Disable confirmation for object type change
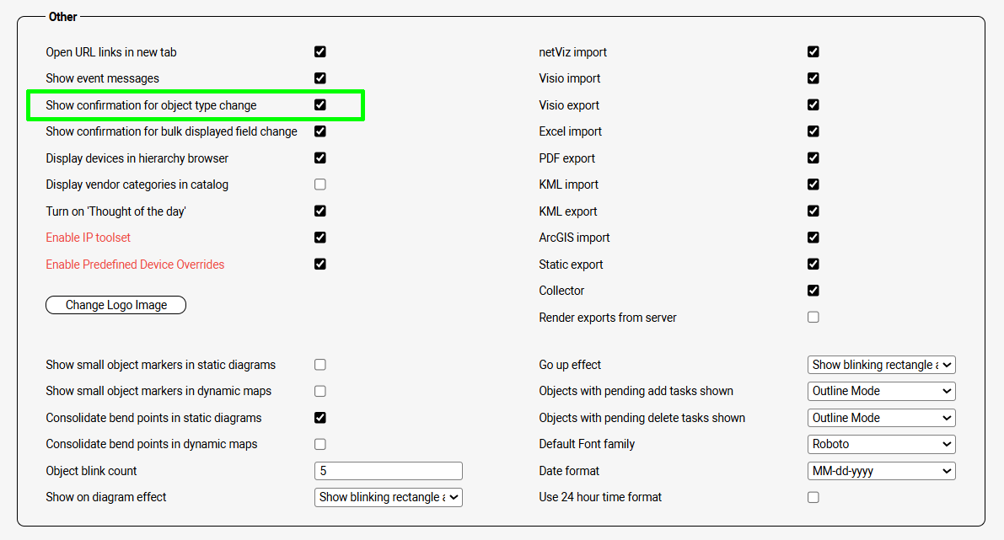This screenshot has height=540, width=1004. (x=320, y=104)
